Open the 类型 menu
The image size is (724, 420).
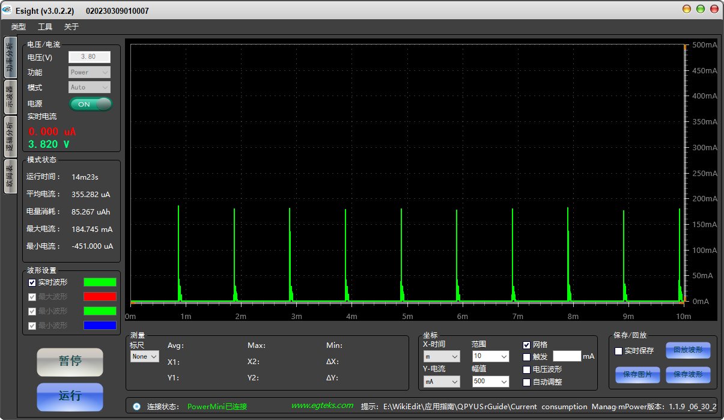point(19,26)
